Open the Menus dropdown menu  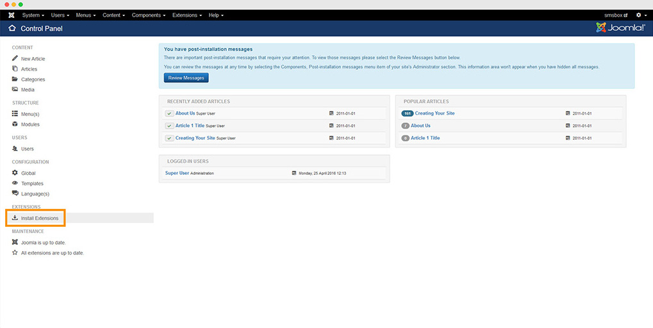(x=86, y=15)
